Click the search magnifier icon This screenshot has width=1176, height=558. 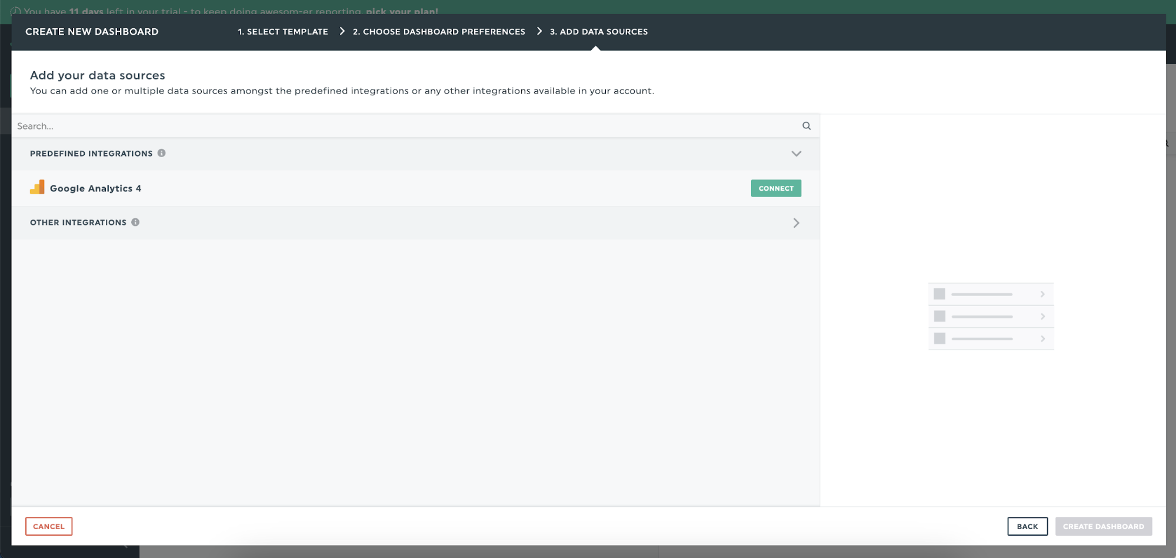point(806,126)
